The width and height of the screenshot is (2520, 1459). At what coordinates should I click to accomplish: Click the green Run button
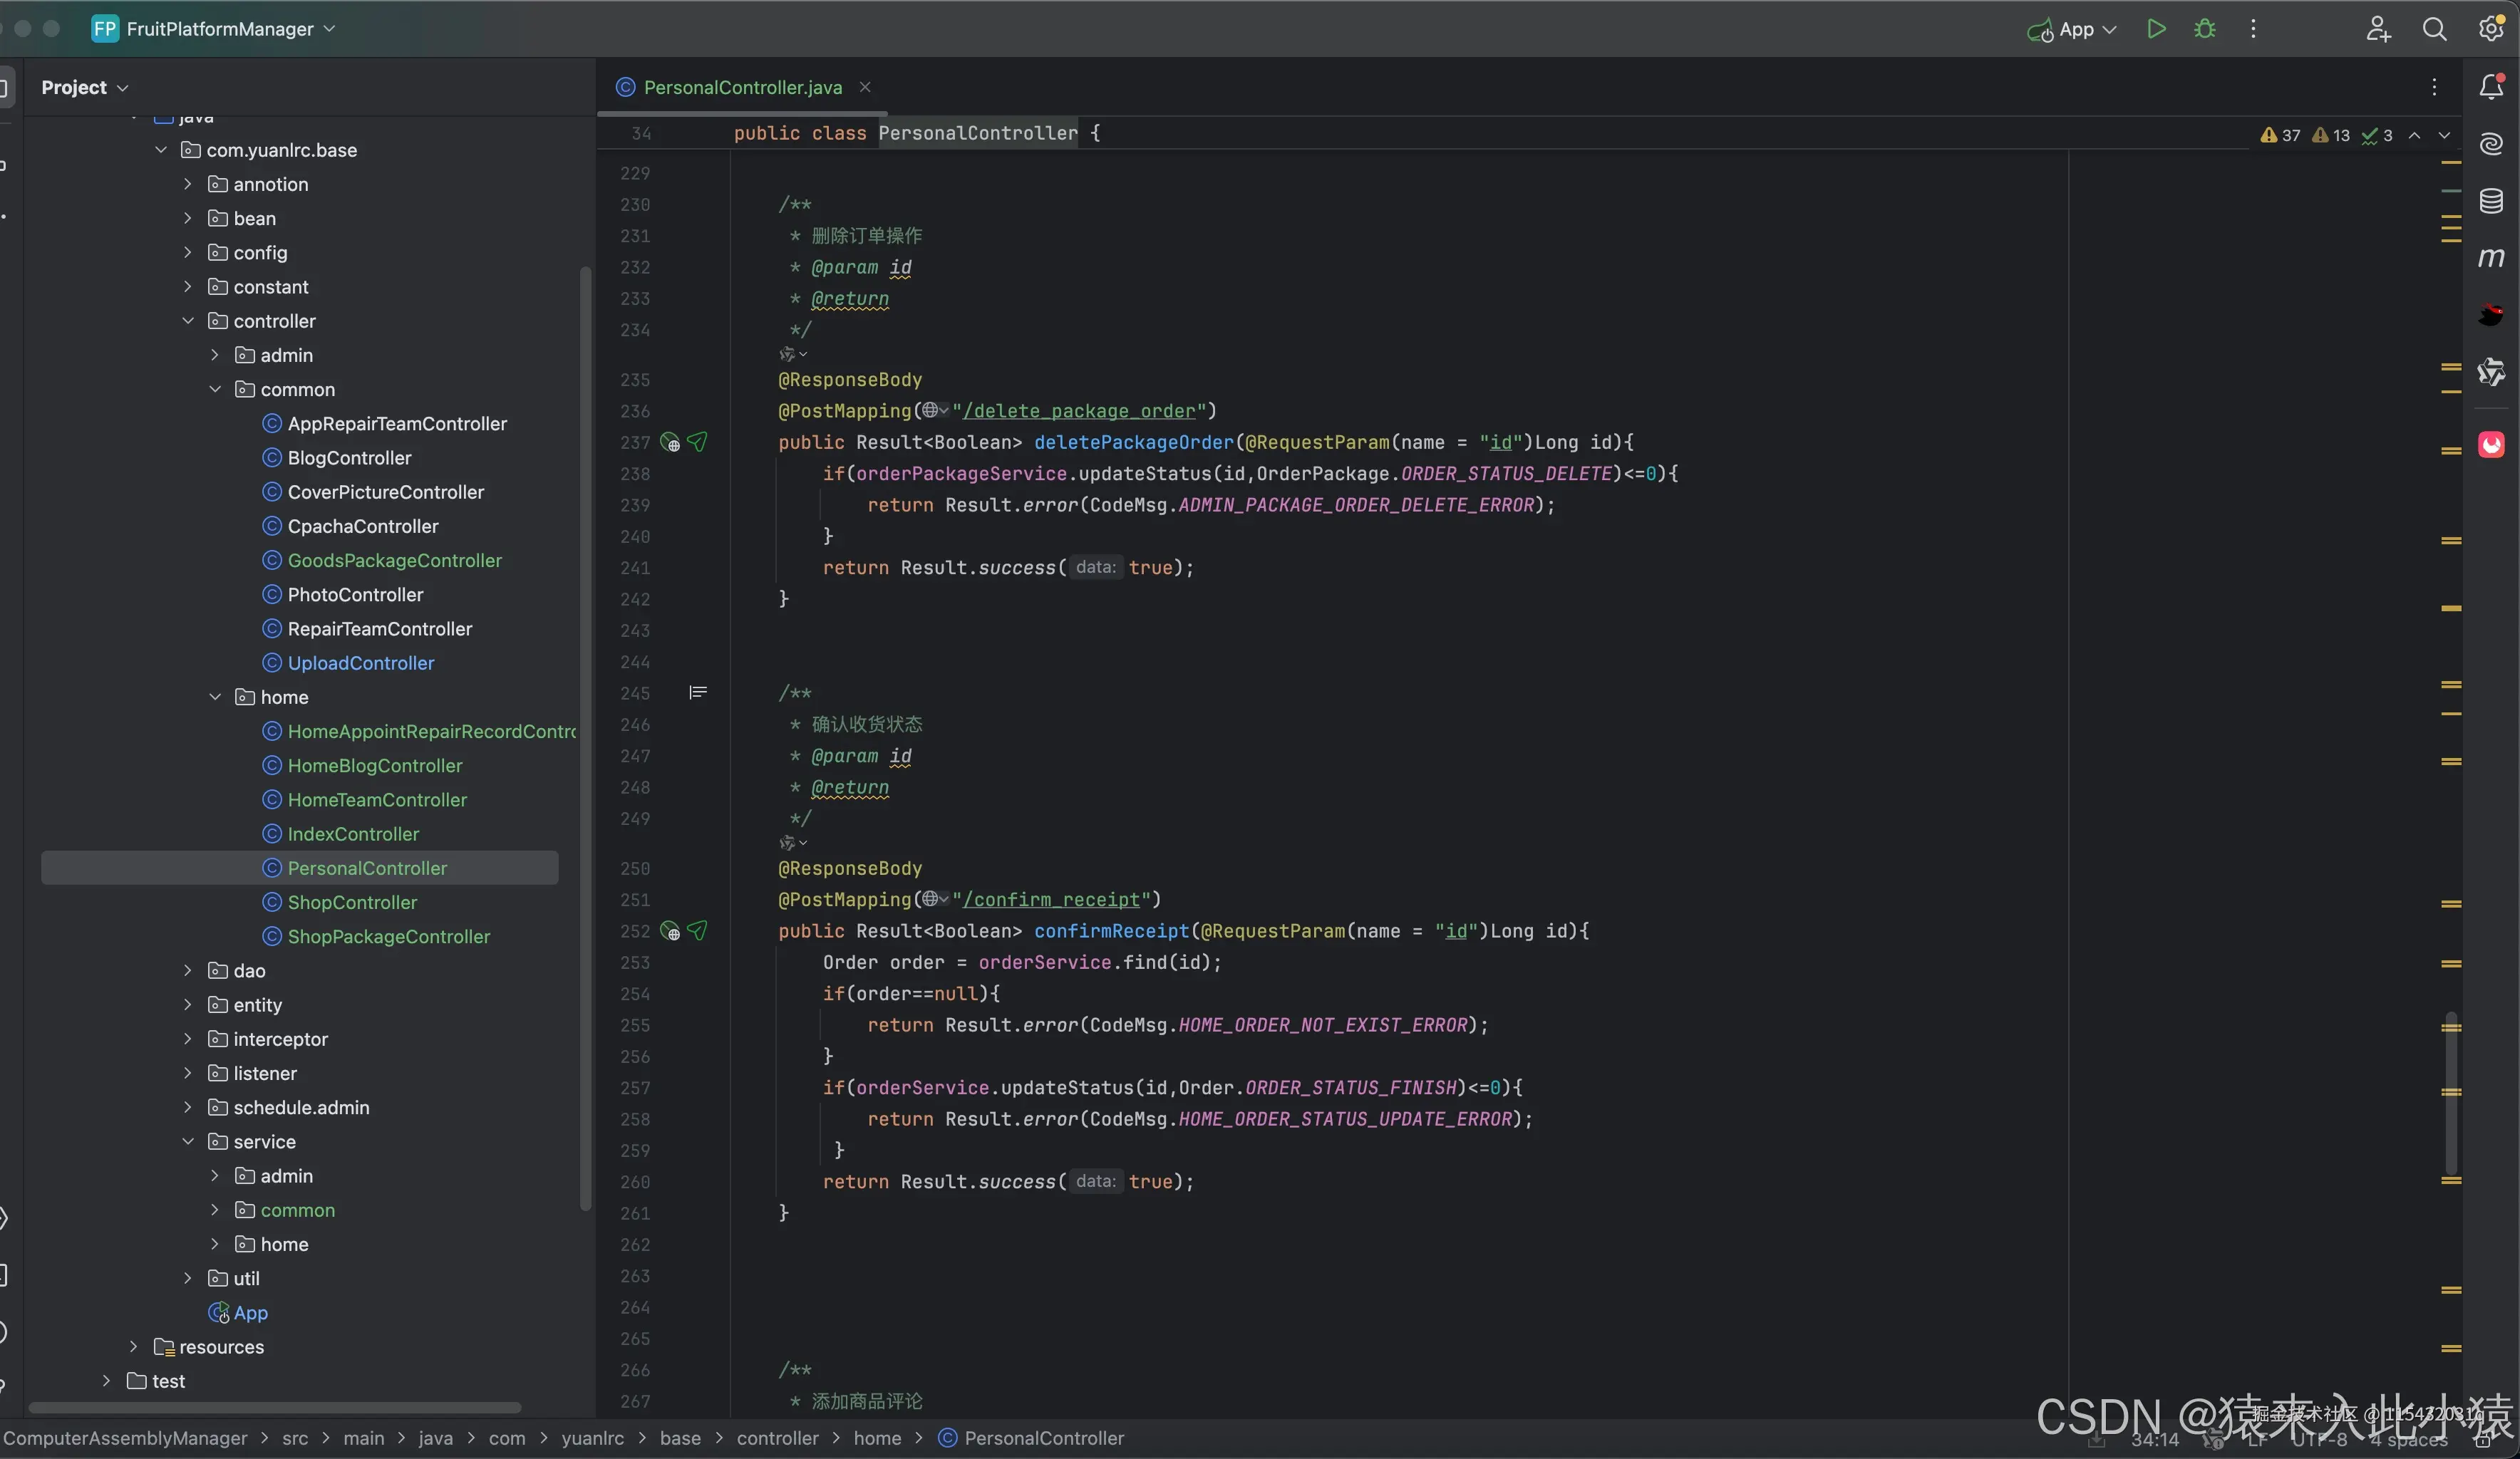pos(2156,29)
